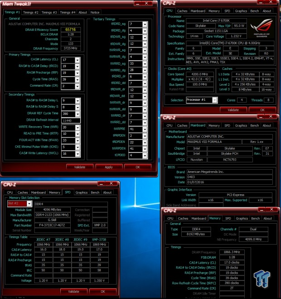
Task: Click OK button in Mem TweakIt
Action: point(138,167)
